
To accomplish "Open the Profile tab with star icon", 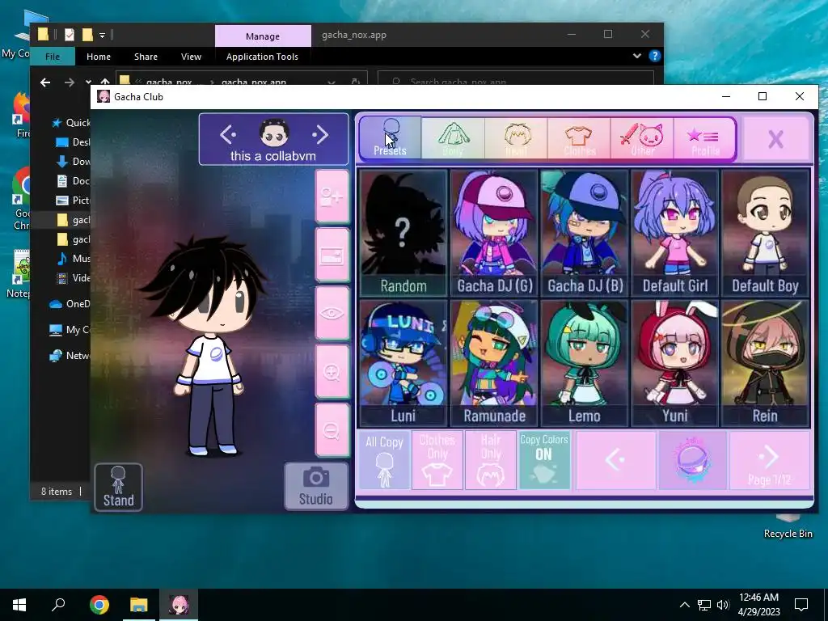I will [x=704, y=137].
